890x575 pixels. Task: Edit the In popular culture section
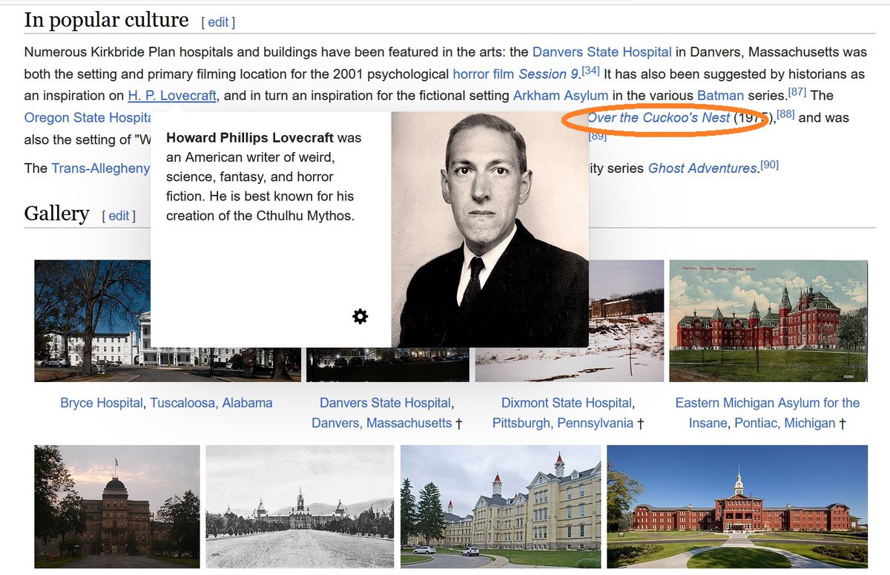click(218, 22)
